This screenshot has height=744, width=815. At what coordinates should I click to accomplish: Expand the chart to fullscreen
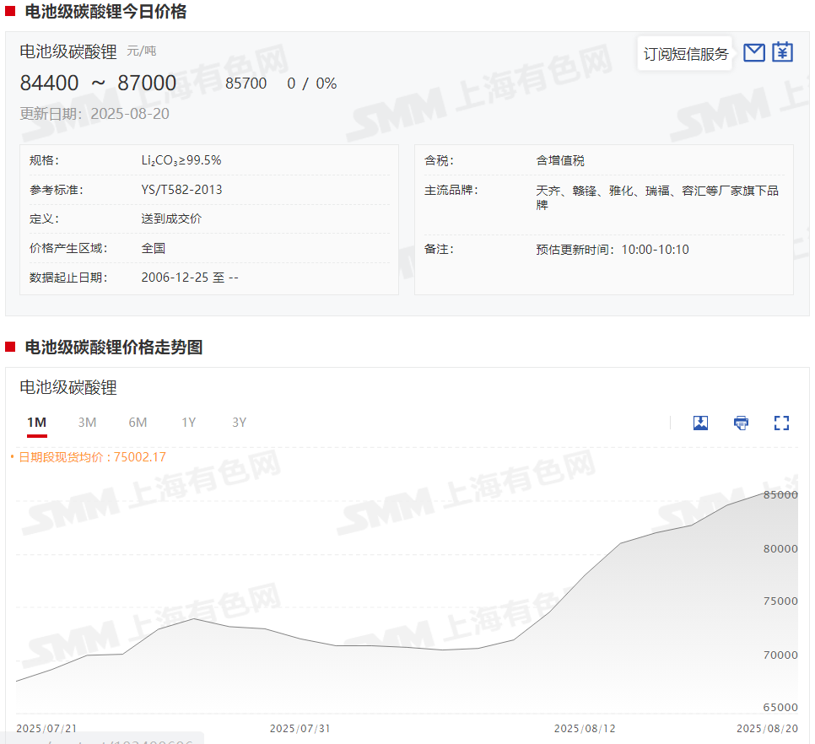click(x=781, y=423)
